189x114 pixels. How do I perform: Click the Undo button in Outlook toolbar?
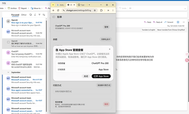(x=123, y=8)
